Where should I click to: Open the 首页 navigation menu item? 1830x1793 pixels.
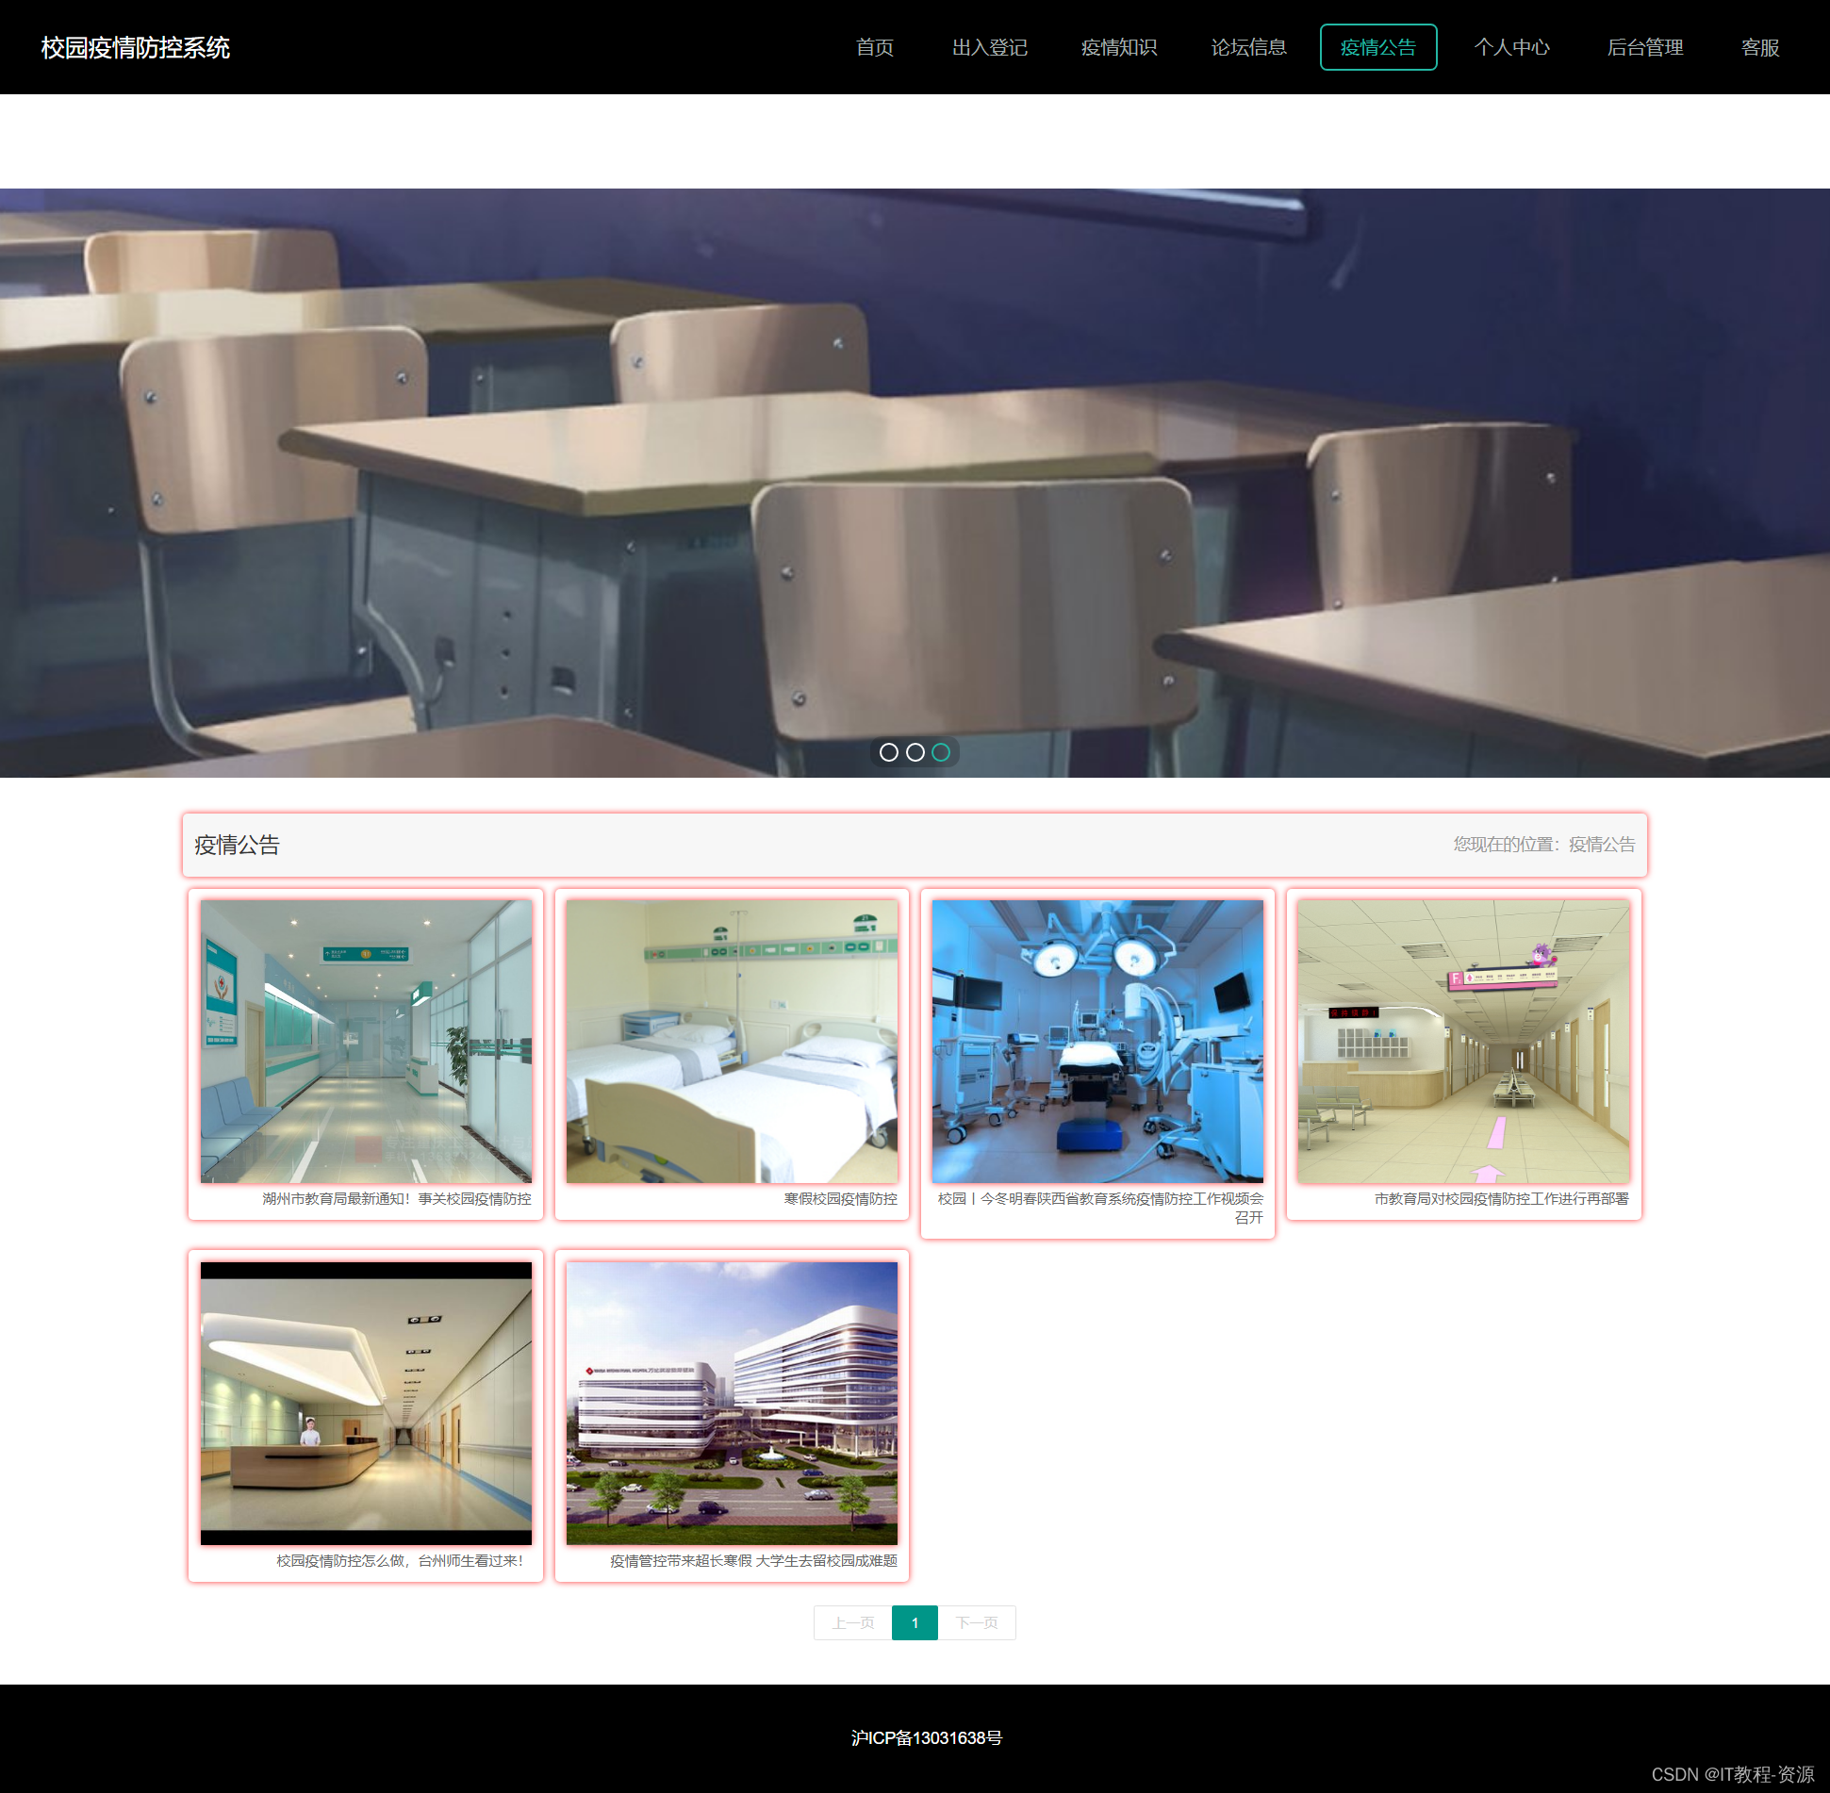(874, 47)
